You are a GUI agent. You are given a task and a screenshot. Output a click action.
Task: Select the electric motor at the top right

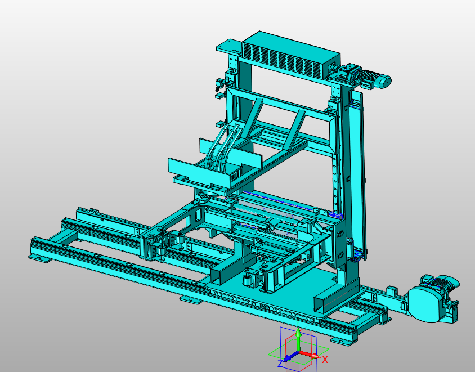pos(374,79)
